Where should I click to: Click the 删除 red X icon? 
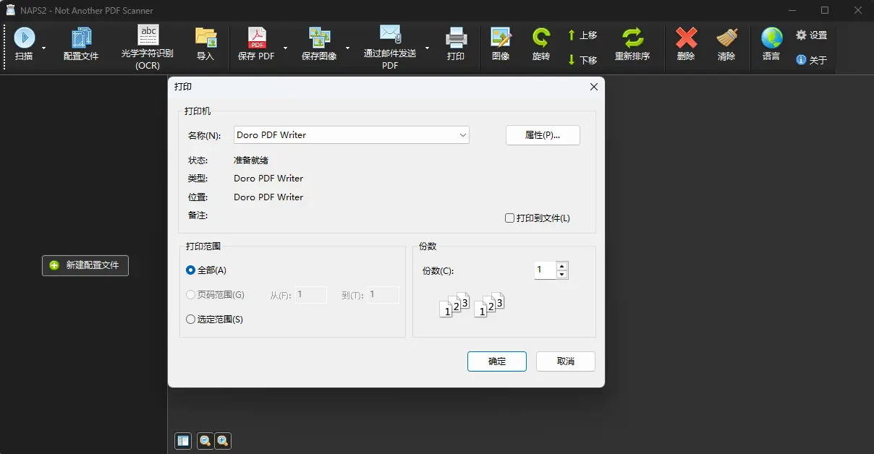pos(686,38)
